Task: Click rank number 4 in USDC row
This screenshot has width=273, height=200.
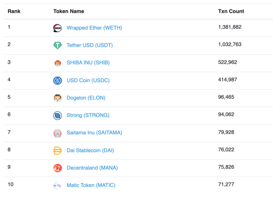Action: [x=9, y=79]
